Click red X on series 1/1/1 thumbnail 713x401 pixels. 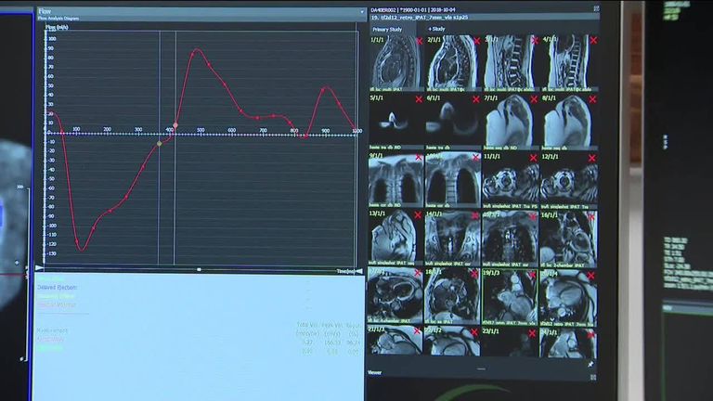(x=419, y=41)
